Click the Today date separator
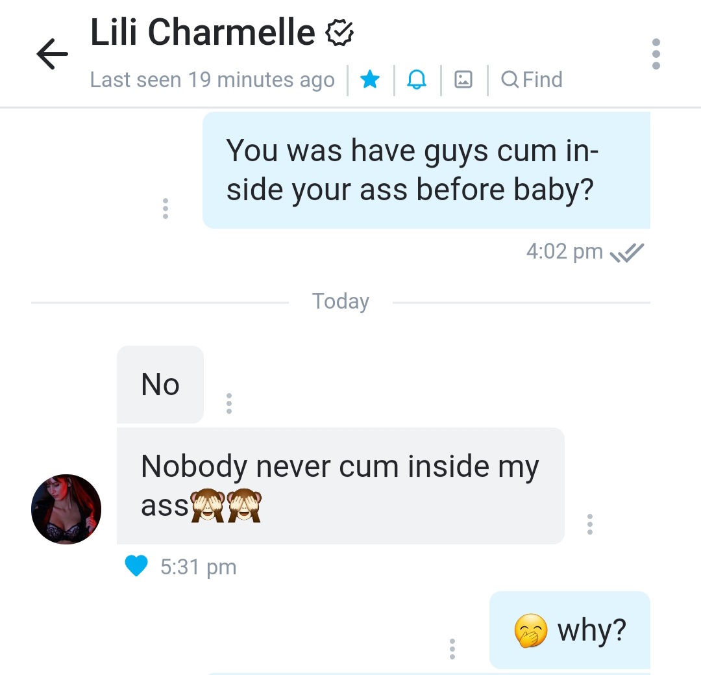The image size is (701, 675). (341, 301)
